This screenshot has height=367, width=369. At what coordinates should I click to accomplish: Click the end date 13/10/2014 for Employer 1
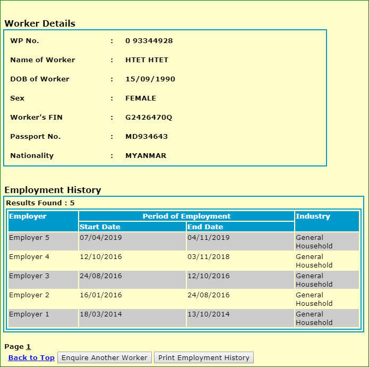(208, 314)
